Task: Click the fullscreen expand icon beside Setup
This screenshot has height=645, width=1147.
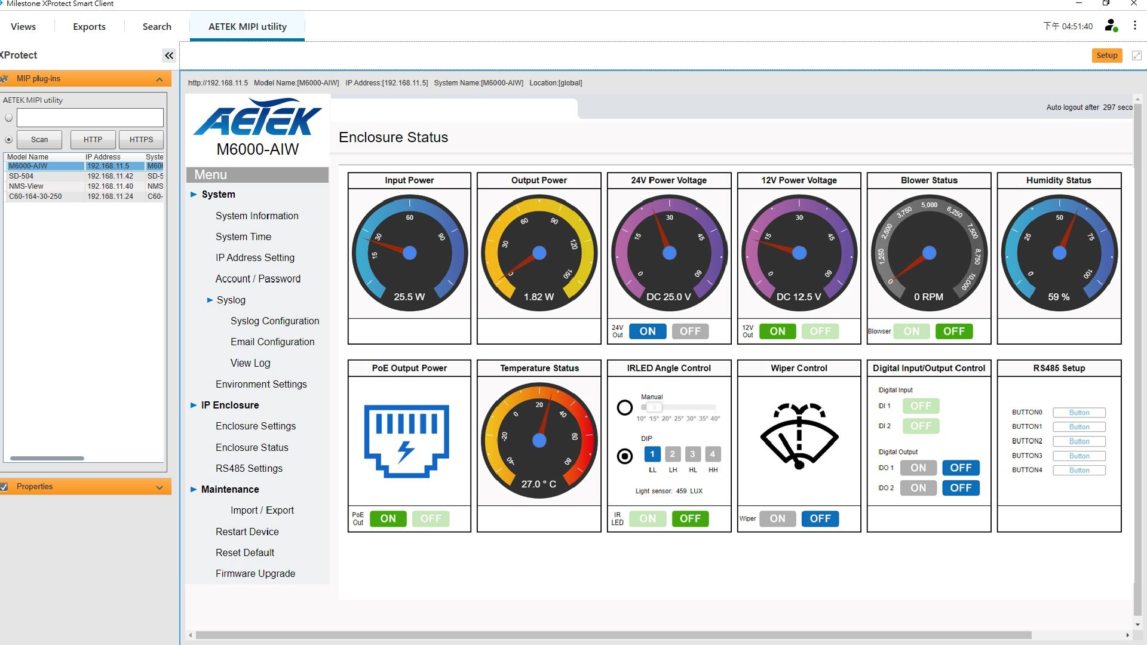Action: (x=1136, y=56)
